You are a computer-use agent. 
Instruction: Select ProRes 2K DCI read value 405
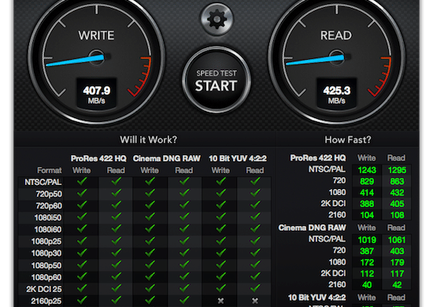pyautogui.click(x=397, y=204)
